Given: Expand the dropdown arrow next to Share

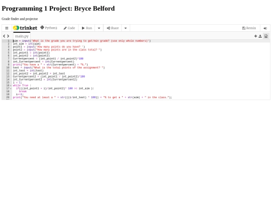Looking at the screenshot, I should [125, 28].
